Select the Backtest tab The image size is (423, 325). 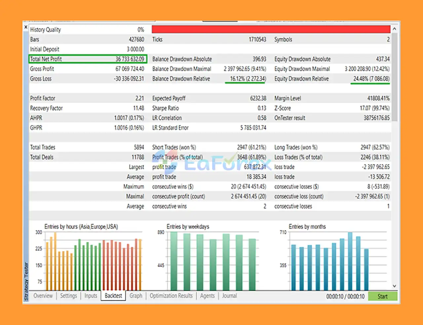(113, 296)
